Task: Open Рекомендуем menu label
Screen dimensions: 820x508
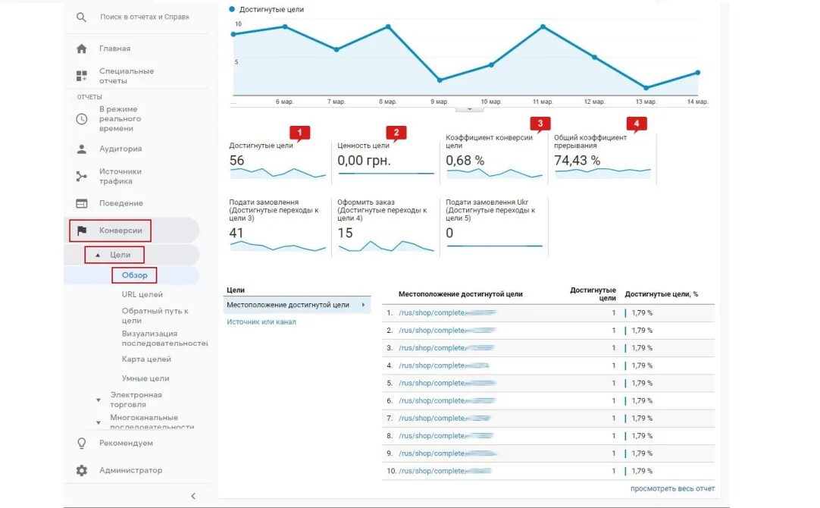Action: 126,443
